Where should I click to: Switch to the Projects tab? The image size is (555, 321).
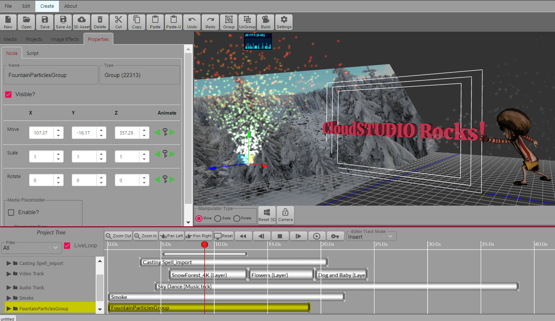[34, 39]
